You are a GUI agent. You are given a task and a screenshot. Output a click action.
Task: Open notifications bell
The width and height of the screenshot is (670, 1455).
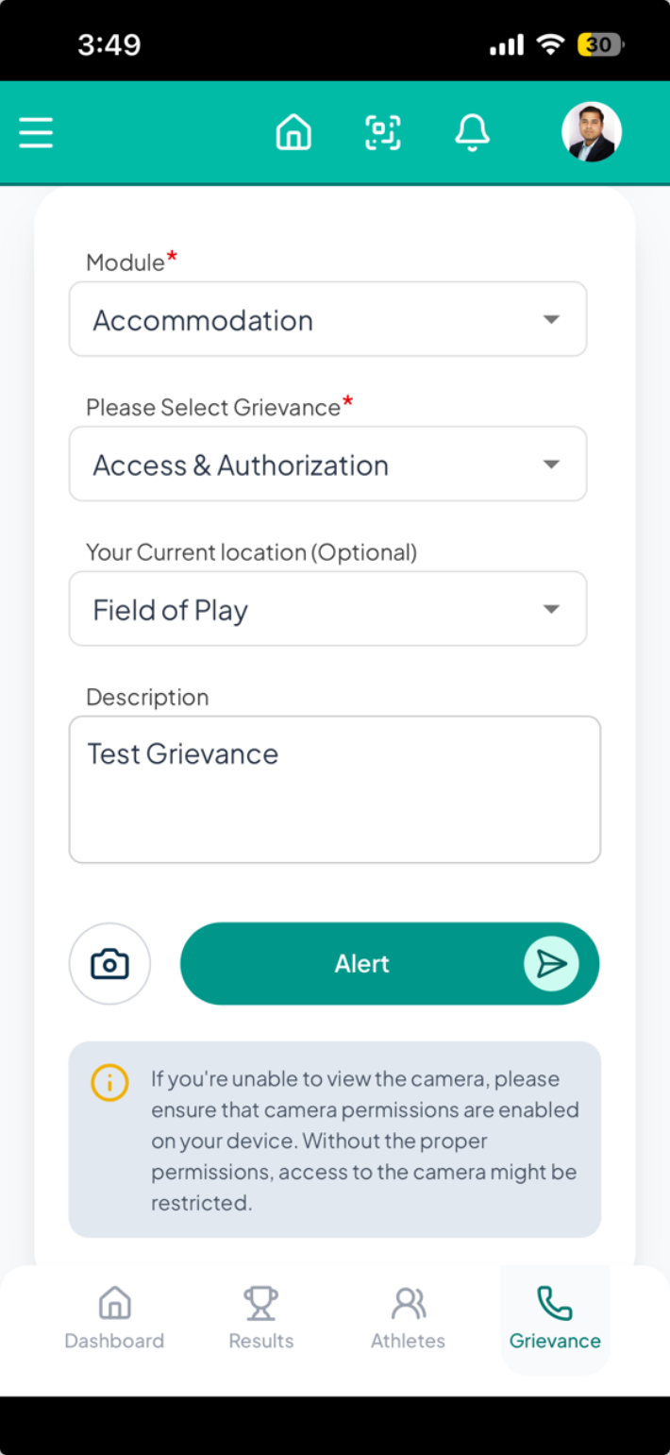tap(472, 132)
